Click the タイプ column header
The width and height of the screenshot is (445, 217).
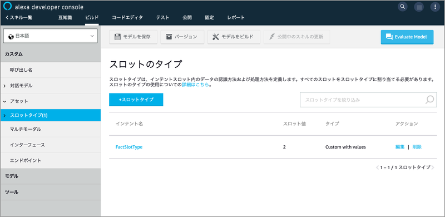coord(332,124)
